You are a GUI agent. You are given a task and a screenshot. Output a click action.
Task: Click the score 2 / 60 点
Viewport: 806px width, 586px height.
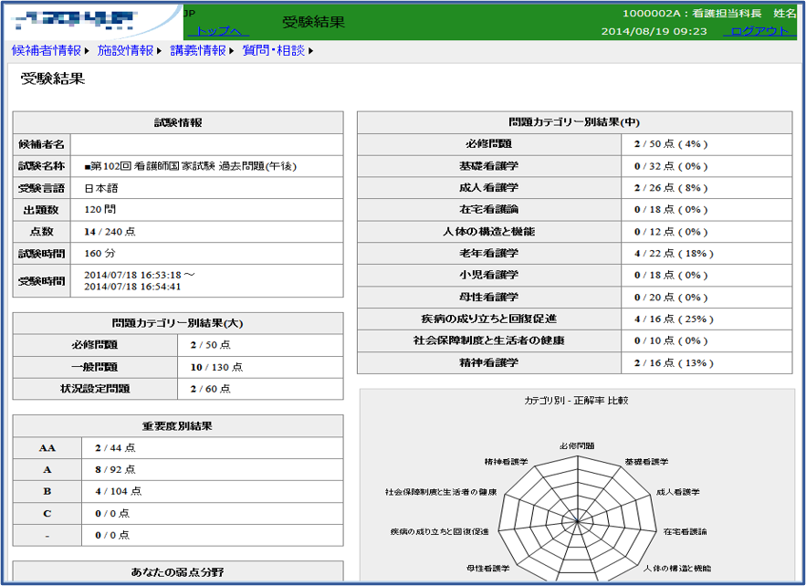tap(210, 389)
